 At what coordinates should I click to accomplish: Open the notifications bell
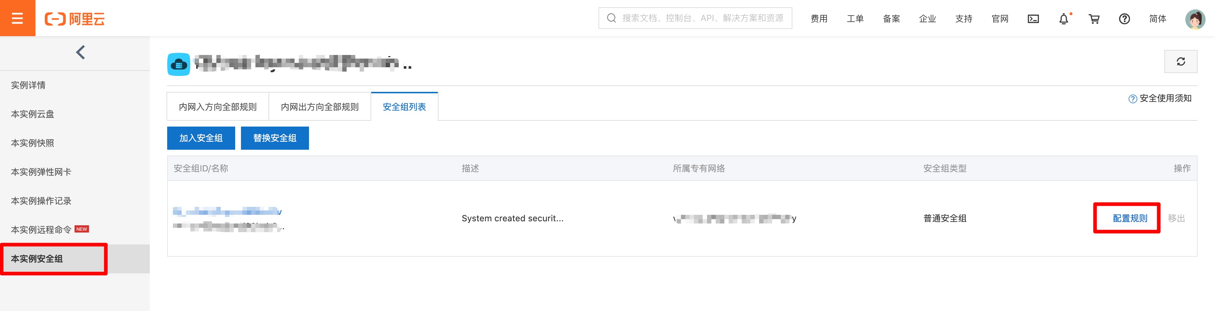click(1064, 19)
